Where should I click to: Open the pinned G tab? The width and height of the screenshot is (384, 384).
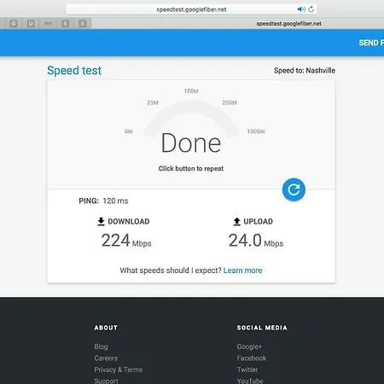[14, 23]
